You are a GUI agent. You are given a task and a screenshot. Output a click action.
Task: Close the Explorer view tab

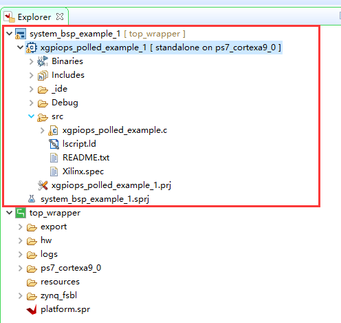click(x=60, y=17)
